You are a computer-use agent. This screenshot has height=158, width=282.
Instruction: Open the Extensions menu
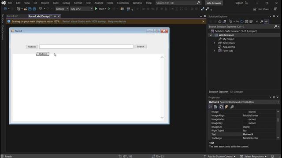(x=123, y=3)
